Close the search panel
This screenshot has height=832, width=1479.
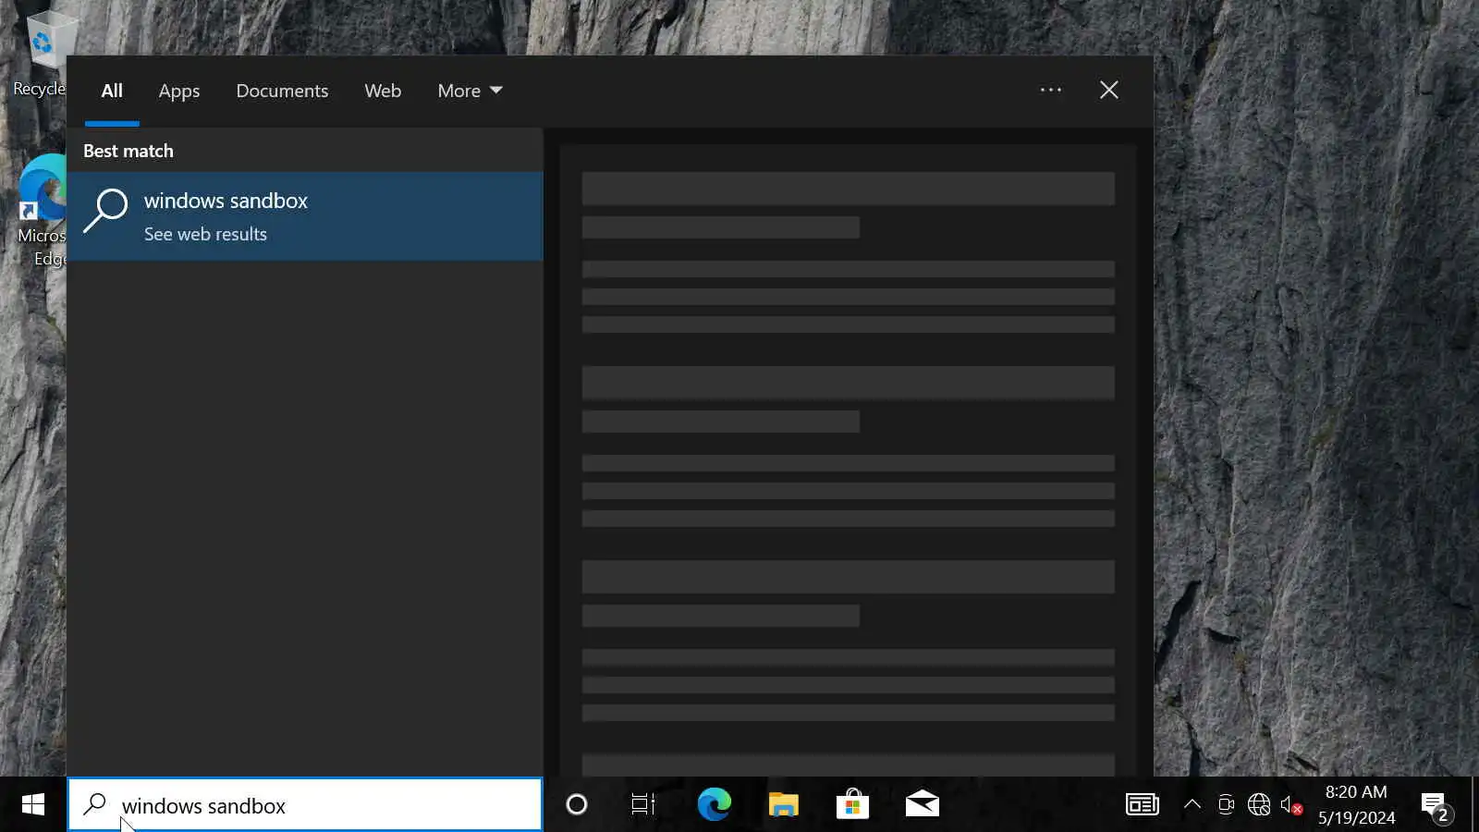pyautogui.click(x=1109, y=90)
